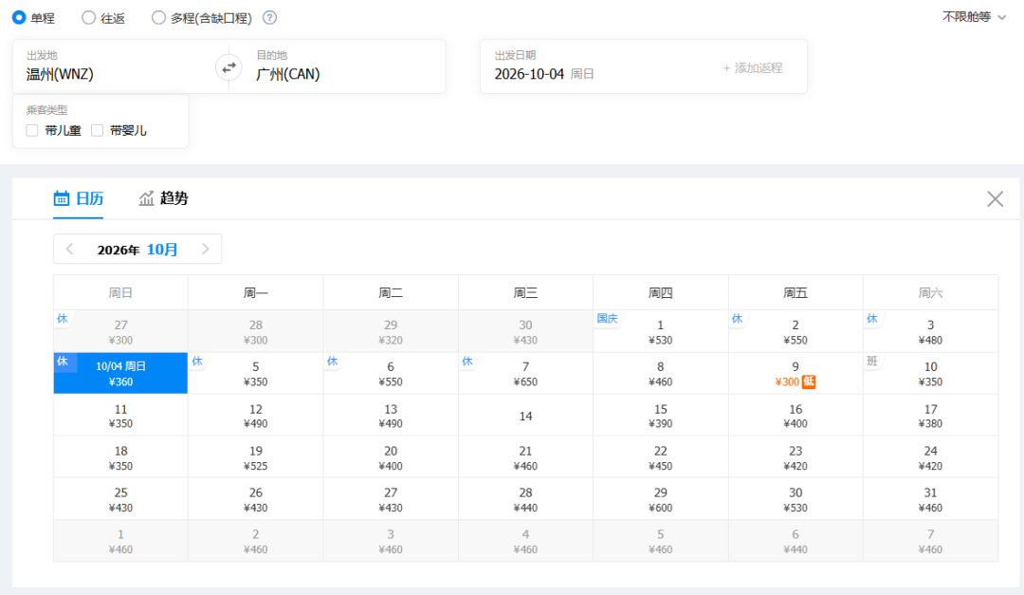Select October 21 priced ¥460
This screenshot has width=1024, height=595.
[525, 457]
